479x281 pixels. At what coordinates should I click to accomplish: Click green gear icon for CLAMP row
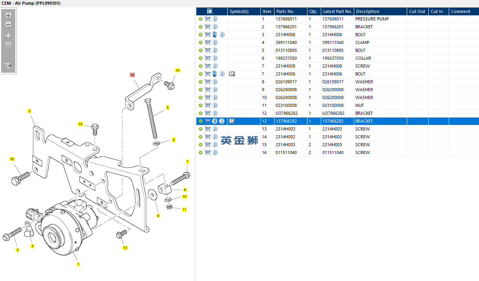click(200, 42)
